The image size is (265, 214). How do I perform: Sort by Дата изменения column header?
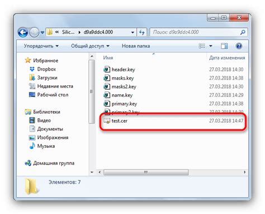tap(227, 58)
